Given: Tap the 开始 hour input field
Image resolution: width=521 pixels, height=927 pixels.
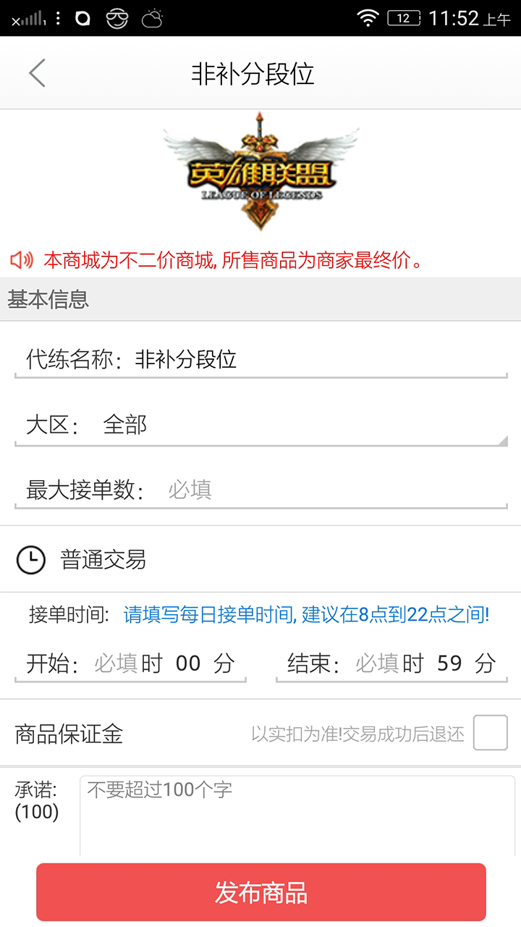Looking at the screenshot, I should pos(116,663).
